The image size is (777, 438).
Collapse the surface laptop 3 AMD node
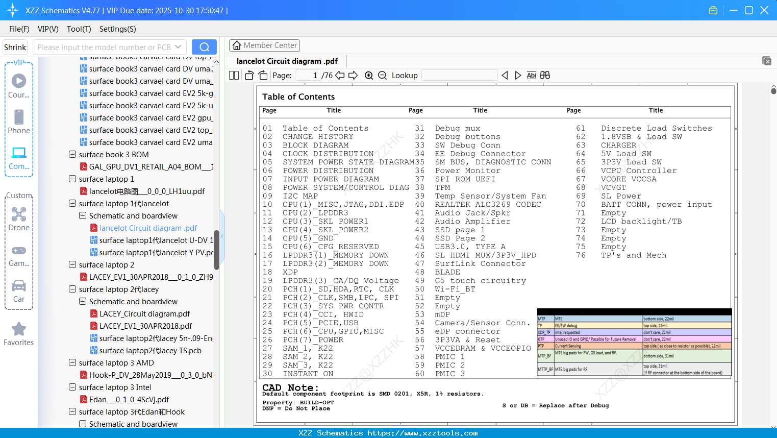(72, 362)
